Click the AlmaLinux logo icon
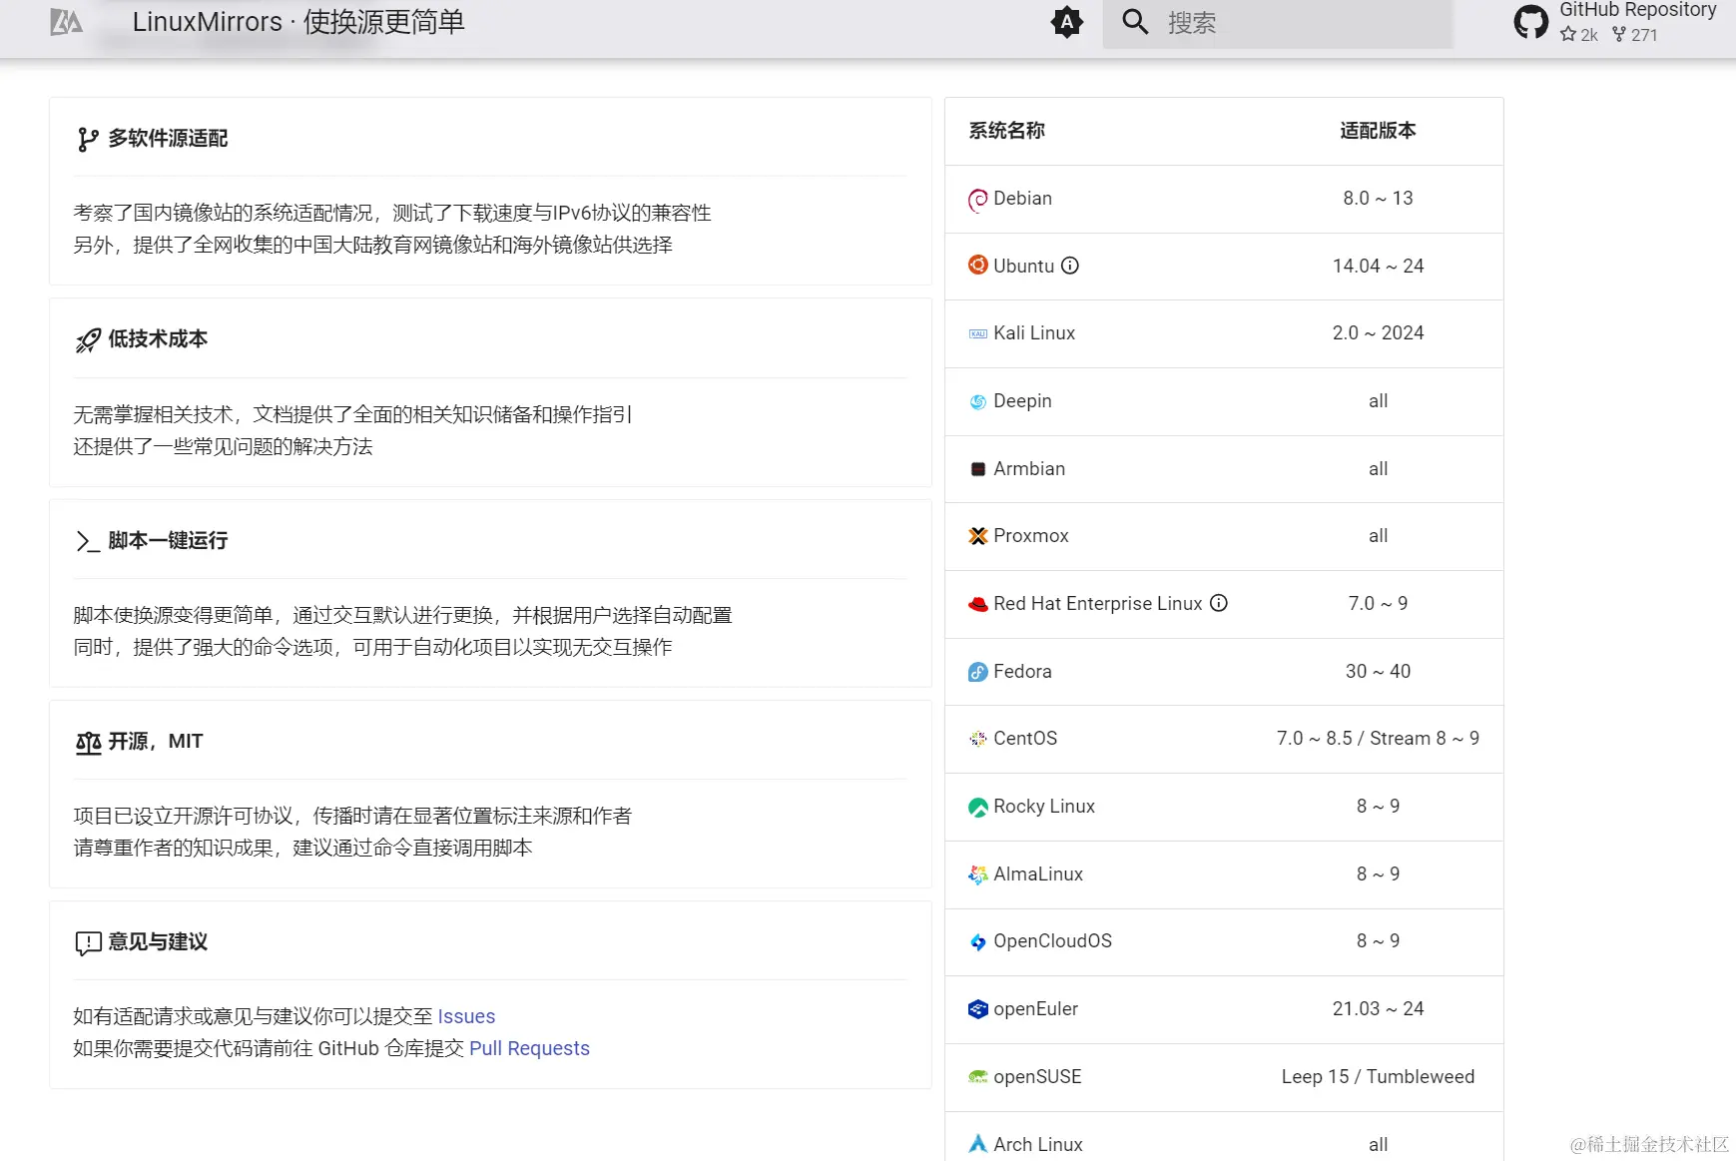1736x1161 pixels. coord(978,874)
